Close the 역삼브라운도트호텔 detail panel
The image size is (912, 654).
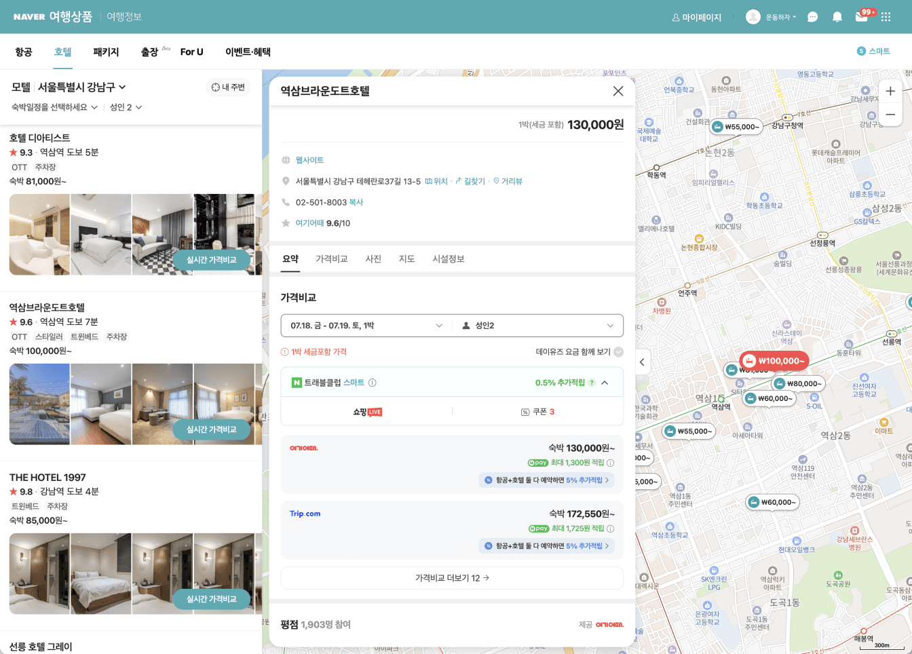click(617, 91)
